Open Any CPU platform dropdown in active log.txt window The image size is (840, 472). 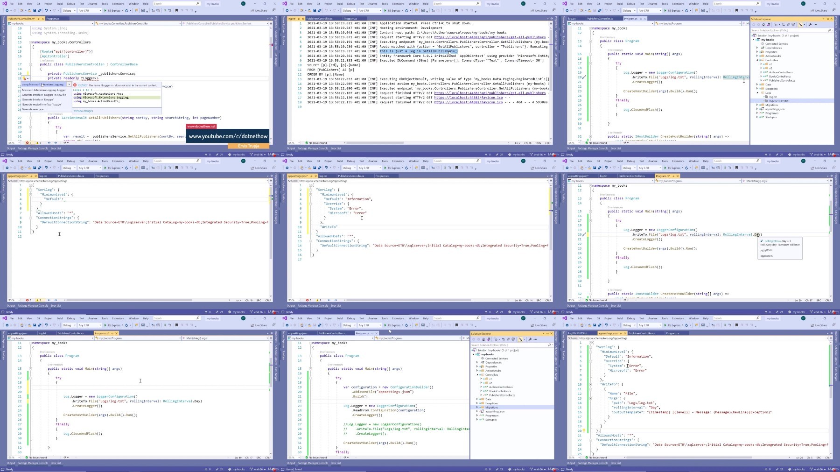(370, 10)
